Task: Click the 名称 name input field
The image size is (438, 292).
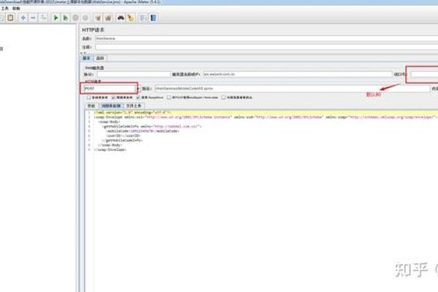Action: tap(266, 39)
